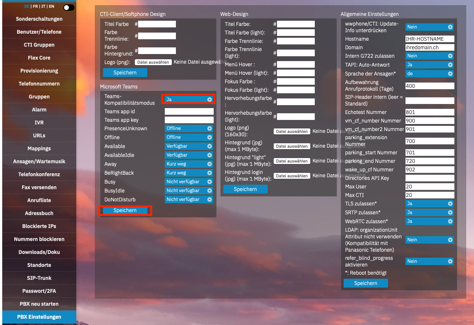Viewport: 474px width, 325px height.
Task: Expand the TLS zulassen dropdown
Action: tap(430, 204)
